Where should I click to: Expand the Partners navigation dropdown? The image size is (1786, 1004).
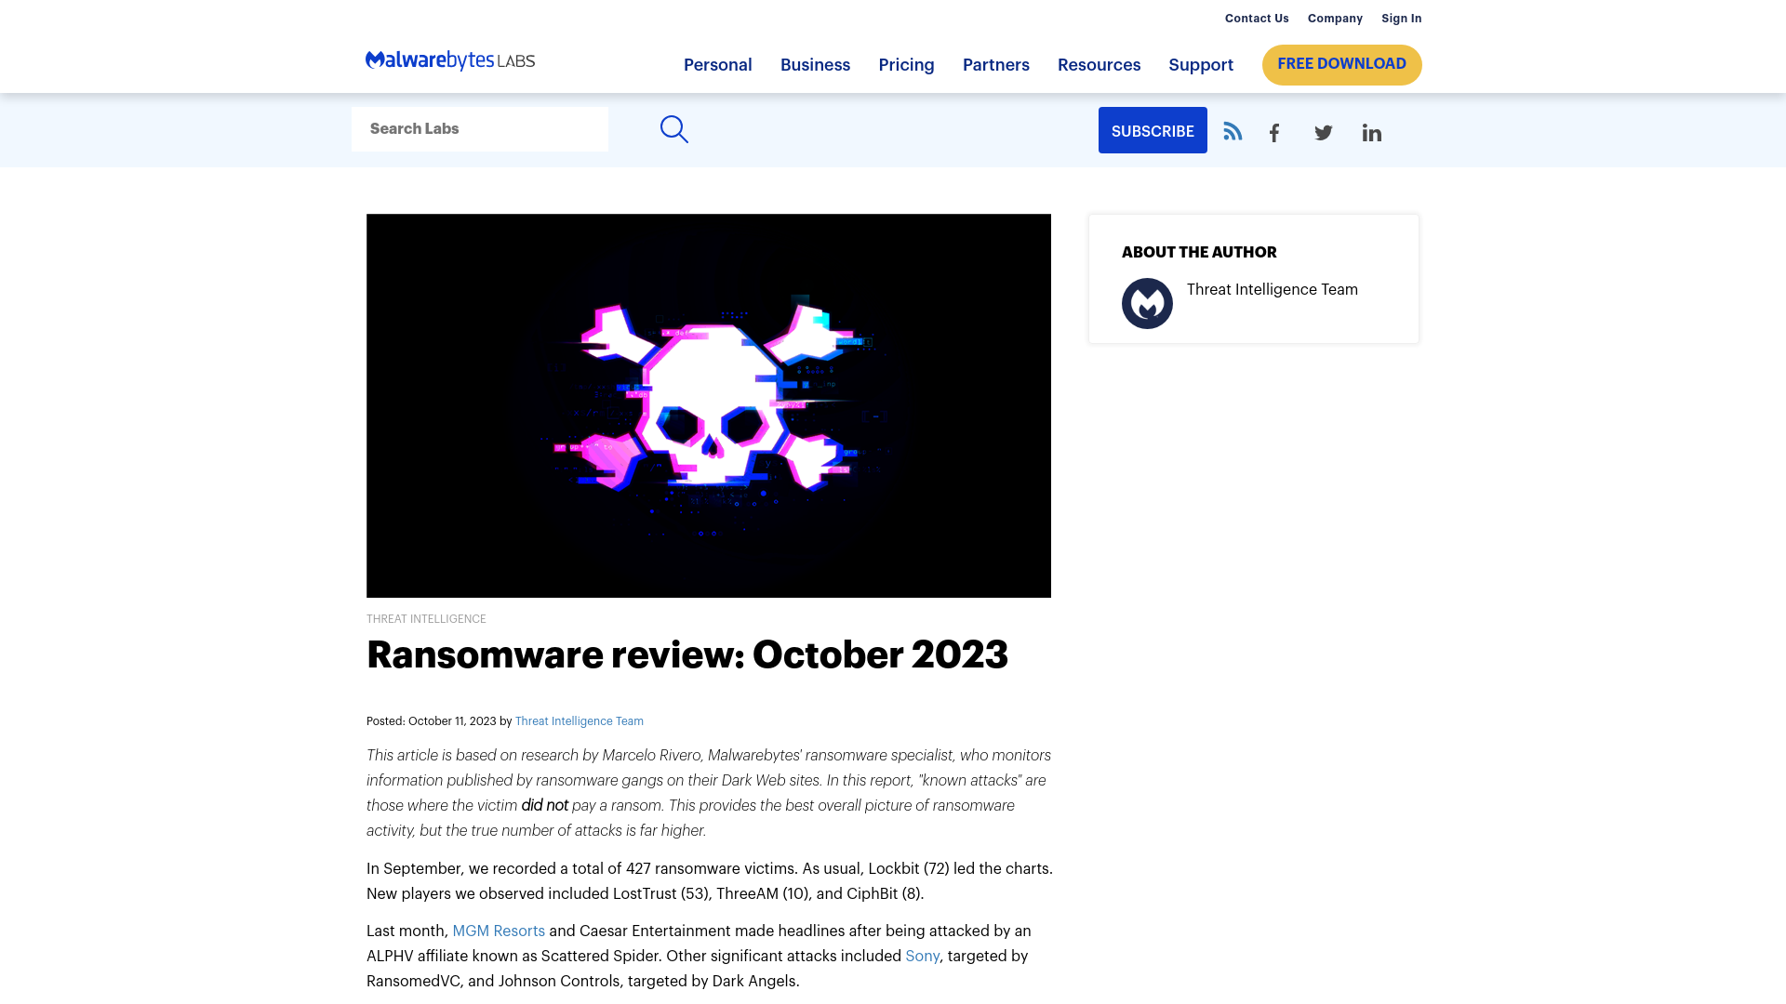coord(996,65)
